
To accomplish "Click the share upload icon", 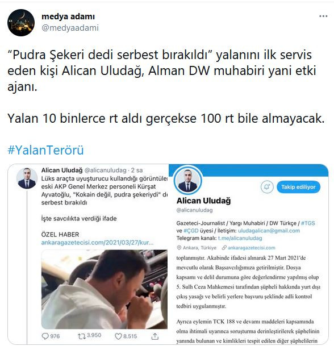I will (155, 336).
